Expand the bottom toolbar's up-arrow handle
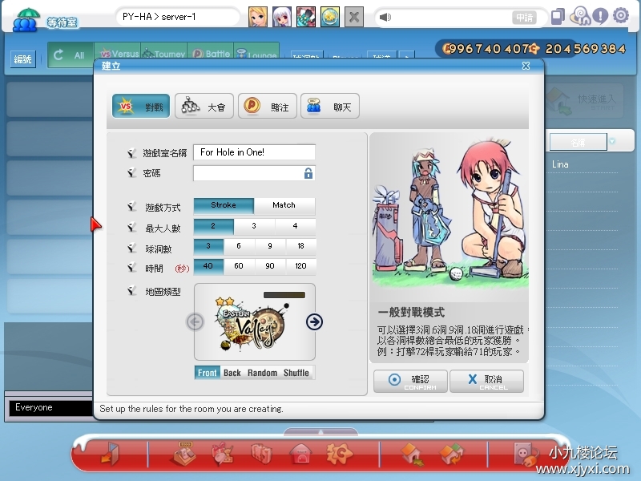The width and height of the screenshot is (641, 481). pyautogui.click(x=320, y=432)
